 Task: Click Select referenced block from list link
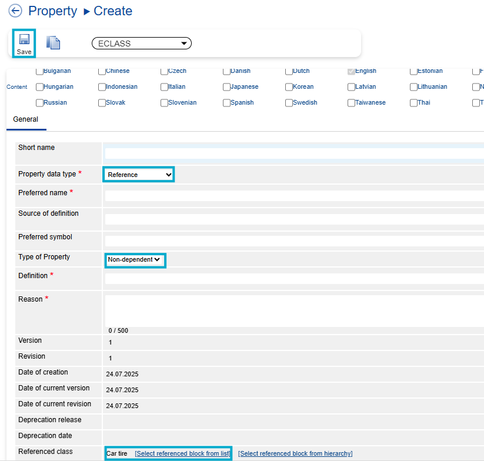click(182, 454)
